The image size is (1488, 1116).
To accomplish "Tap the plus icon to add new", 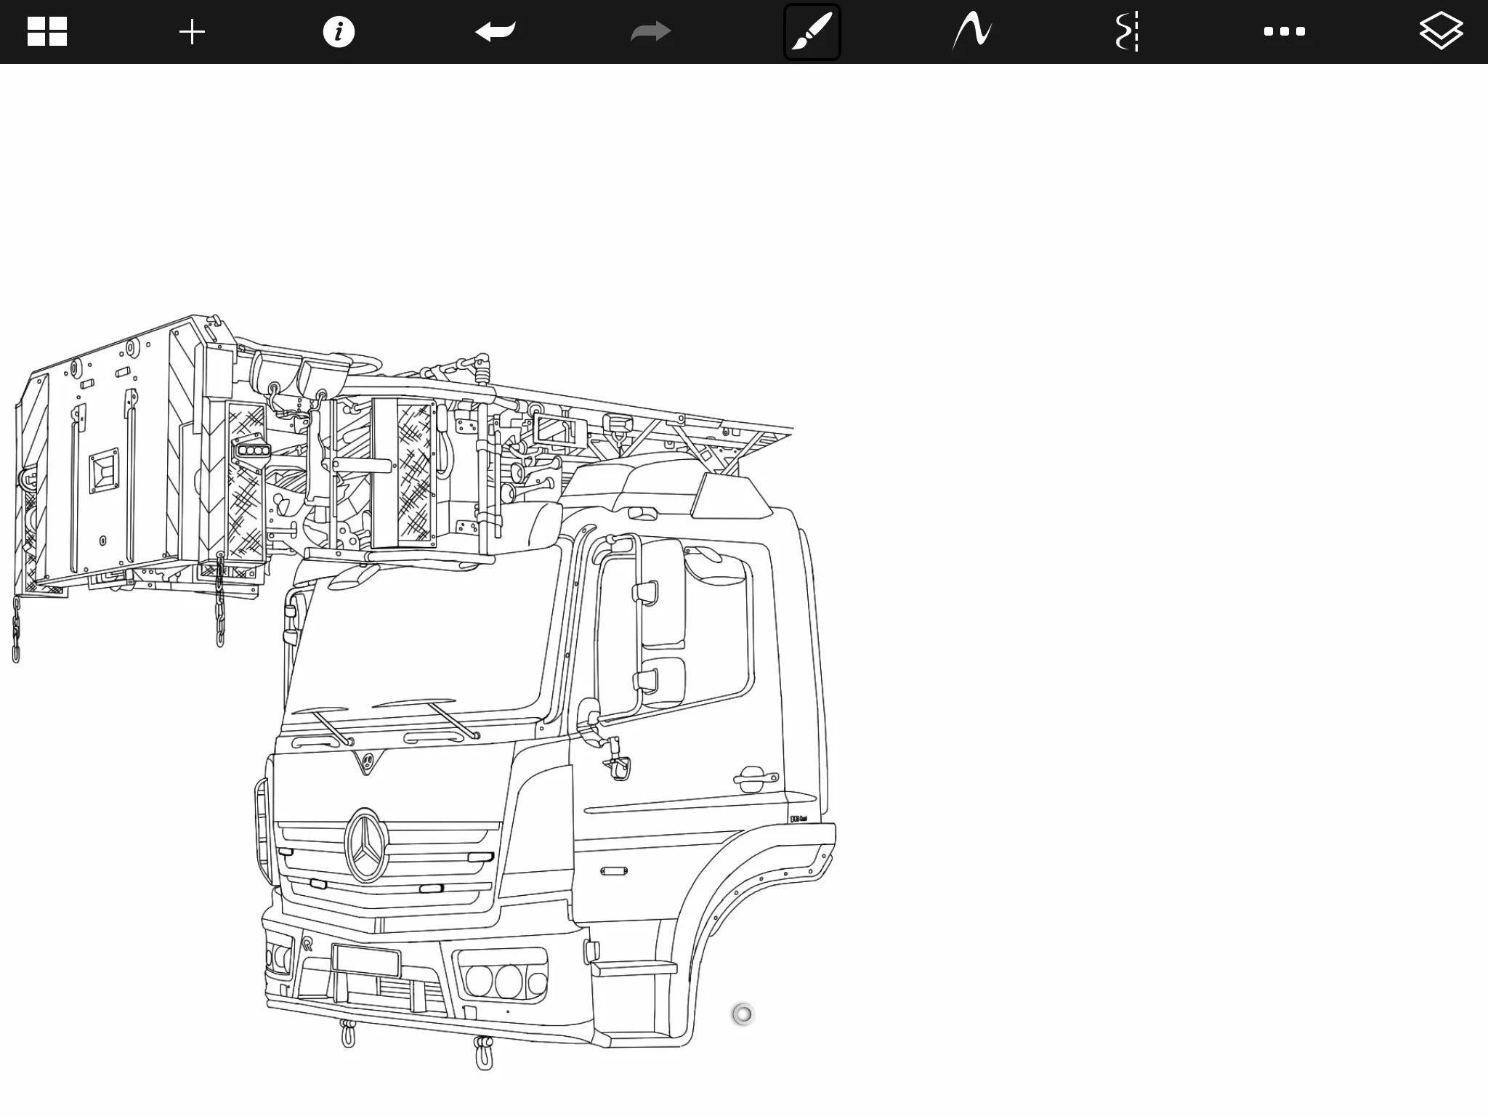I will [x=192, y=32].
